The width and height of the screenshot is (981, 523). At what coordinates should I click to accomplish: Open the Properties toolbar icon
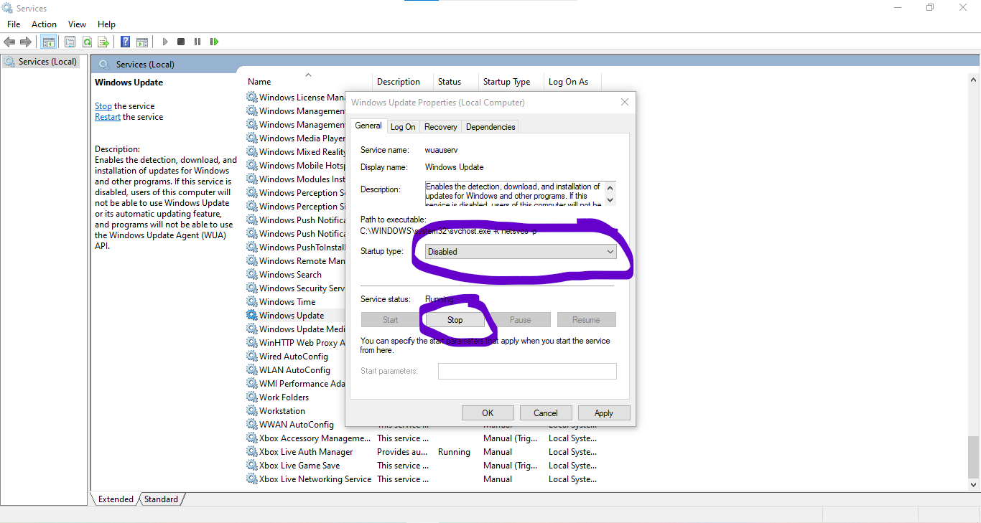[x=70, y=41]
